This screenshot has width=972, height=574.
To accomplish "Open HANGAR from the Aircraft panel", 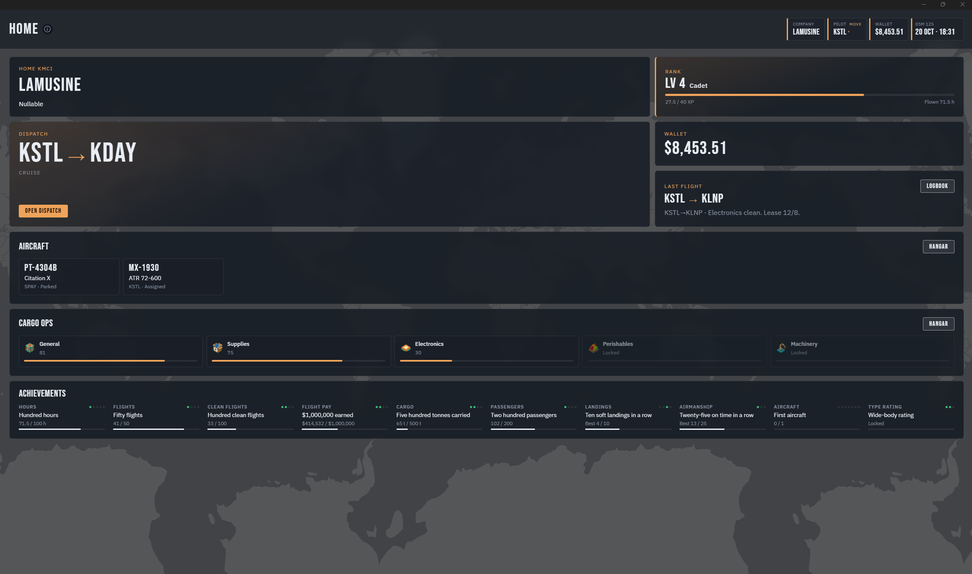I will [x=938, y=246].
